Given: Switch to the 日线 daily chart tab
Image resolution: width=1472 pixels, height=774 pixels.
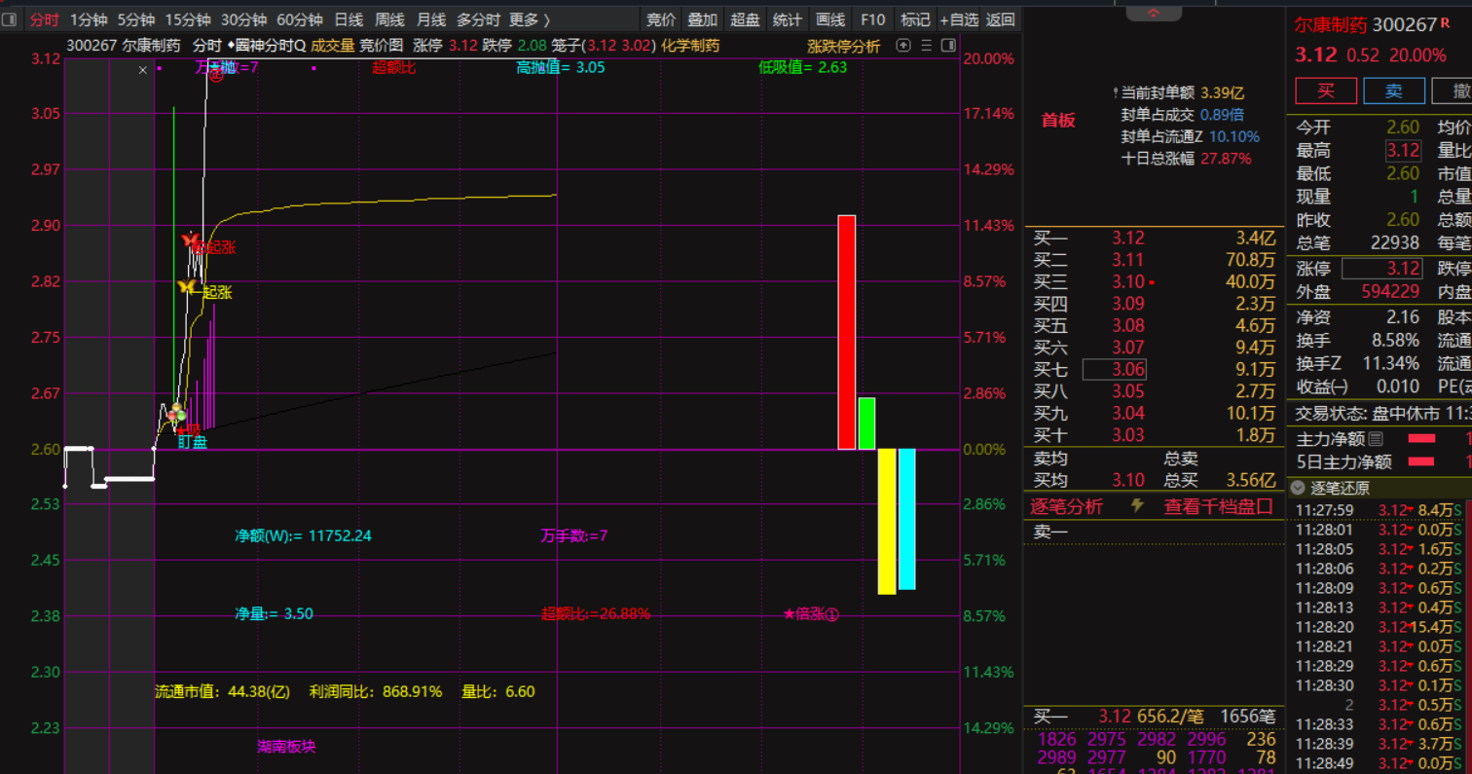Looking at the screenshot, I should 348,19.
